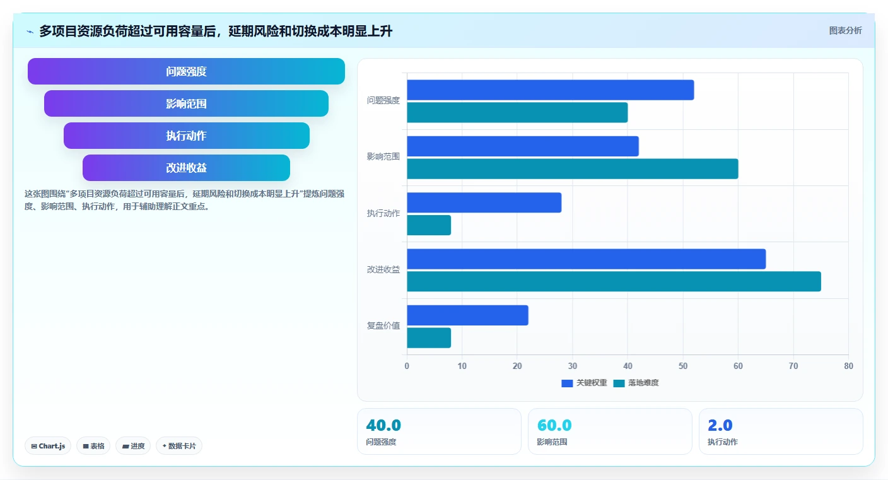888x480 pixels.
Task: Click the 影响范围 y-axis label
Action: tap(383, 156)
